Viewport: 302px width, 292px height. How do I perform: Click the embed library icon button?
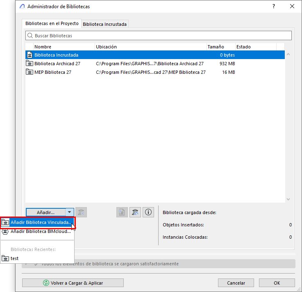pos(122,212)
